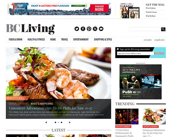Click the Print Edition link

151,8
